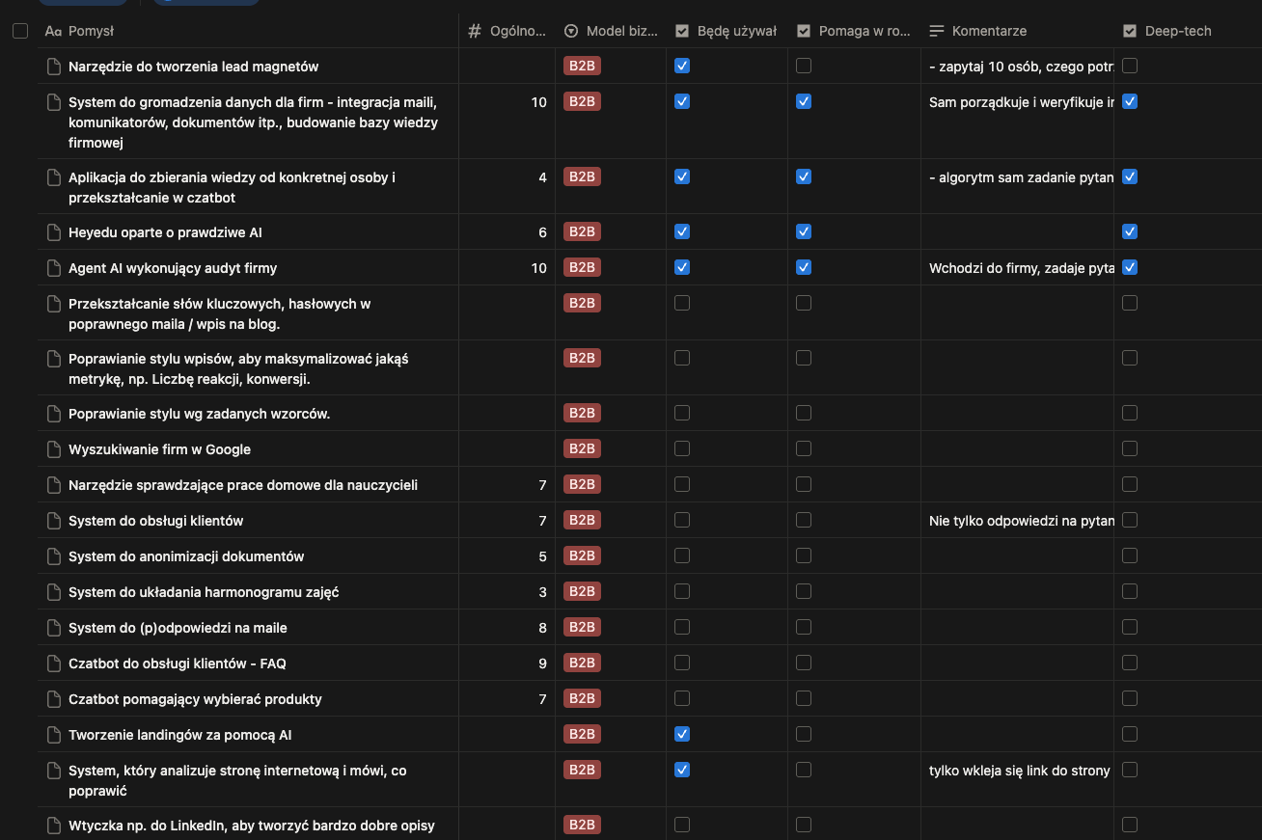This screenshot has height=840, width=1262.
Task: Uncheck 'Pomaga w ro...' for Agent AI wykonujący audyt
Action: 804,267
